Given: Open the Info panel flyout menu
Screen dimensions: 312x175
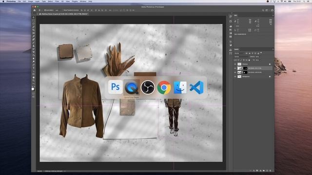Looking at the screenshot, I should (273, 15).
